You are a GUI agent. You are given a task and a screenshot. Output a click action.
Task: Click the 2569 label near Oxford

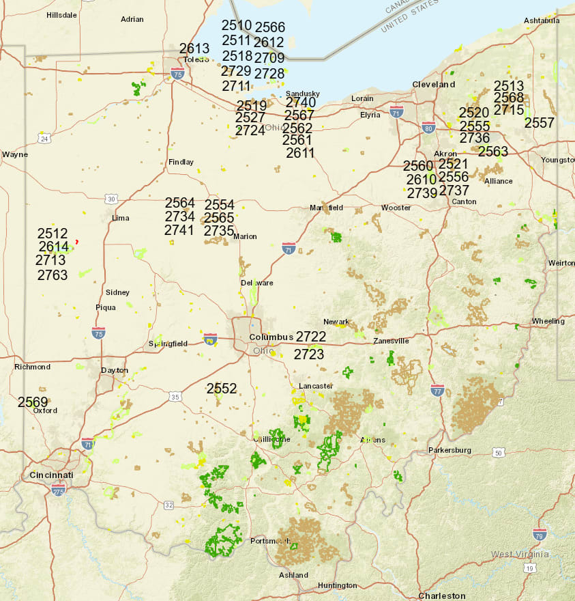33,402
